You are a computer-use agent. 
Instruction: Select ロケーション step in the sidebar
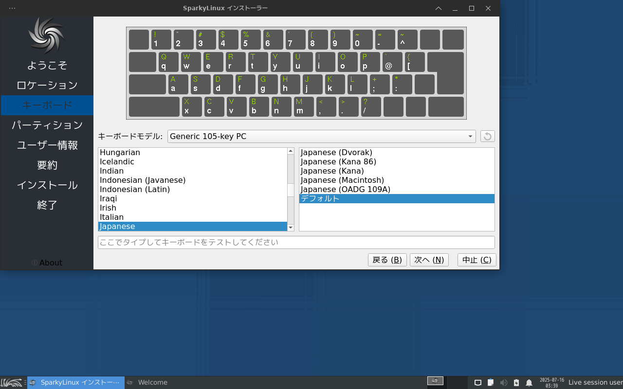pos(47,85)
